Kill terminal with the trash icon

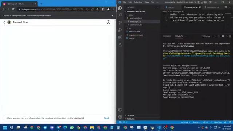(223, 36)
